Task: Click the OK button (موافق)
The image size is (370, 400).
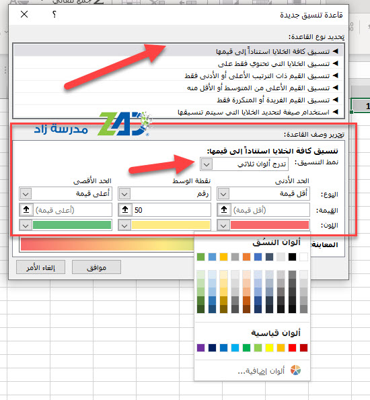Action: point(96,267)
